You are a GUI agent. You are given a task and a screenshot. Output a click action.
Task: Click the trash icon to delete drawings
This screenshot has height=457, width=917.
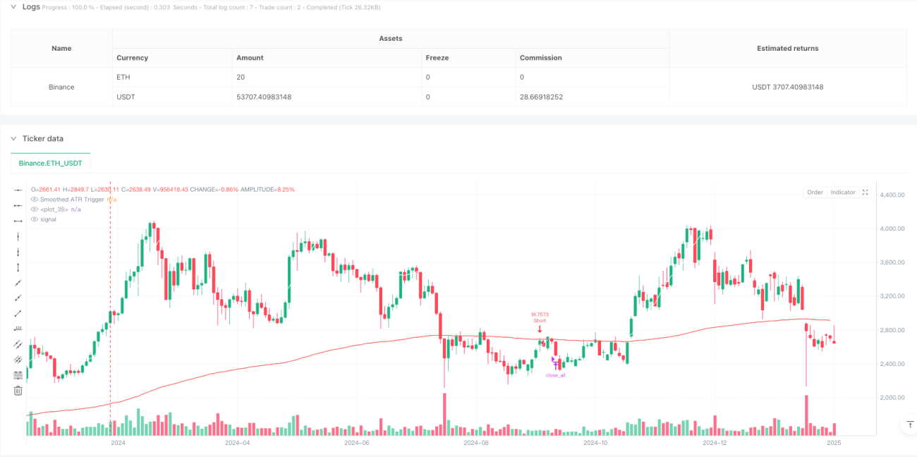pos(18,390)
